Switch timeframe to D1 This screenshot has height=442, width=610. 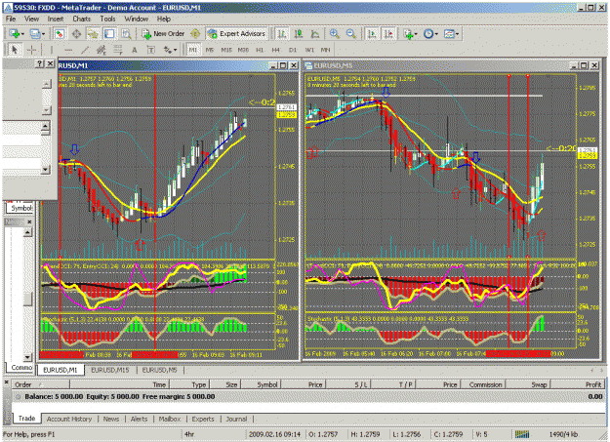[x=293, y=50]
